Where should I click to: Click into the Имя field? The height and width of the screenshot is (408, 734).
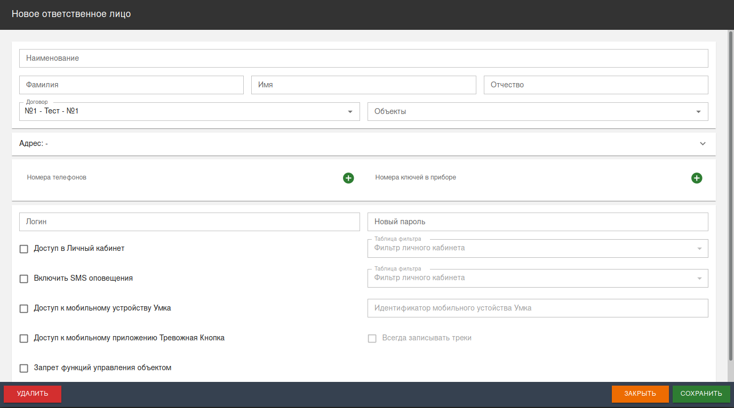coord(364,85)
